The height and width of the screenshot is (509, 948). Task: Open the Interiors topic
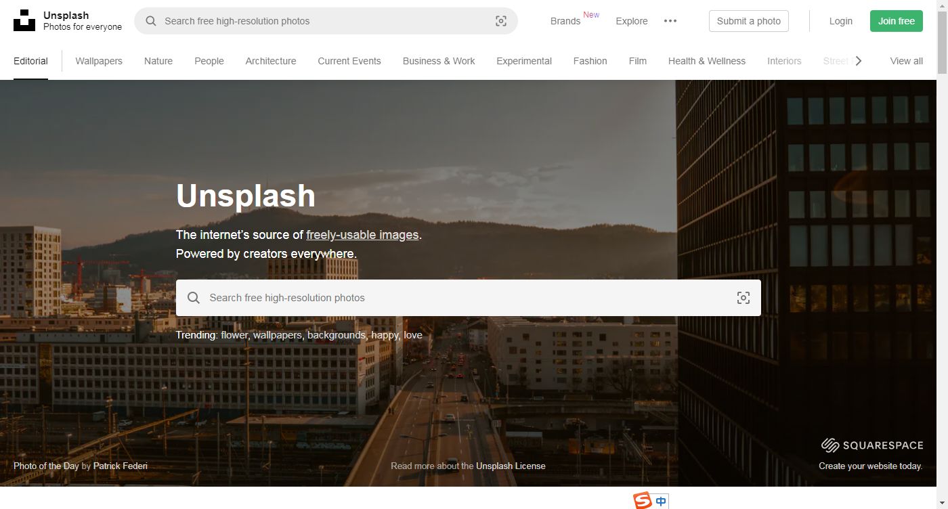coord(784,61)
